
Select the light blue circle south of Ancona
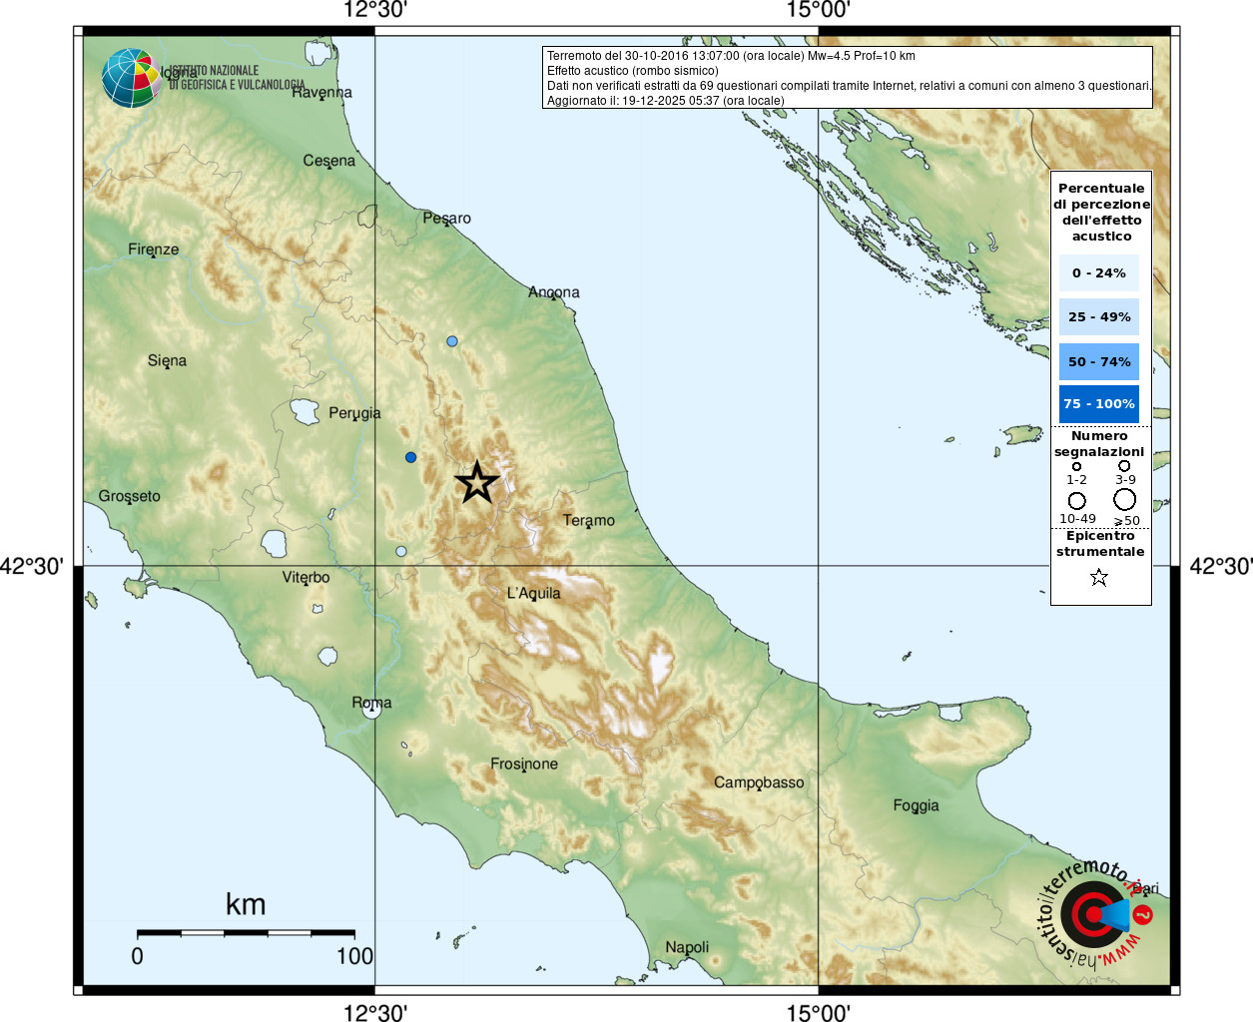click(x=452, y=341)
